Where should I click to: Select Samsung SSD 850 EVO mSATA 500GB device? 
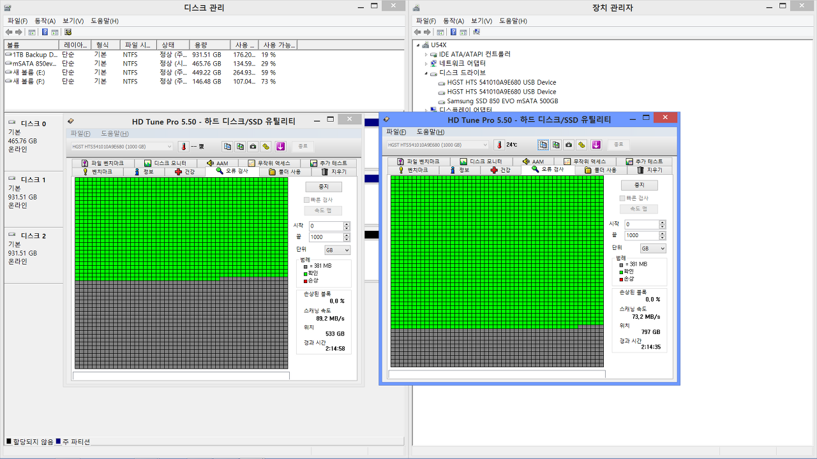pyautogui.click(x=502, y=101)
